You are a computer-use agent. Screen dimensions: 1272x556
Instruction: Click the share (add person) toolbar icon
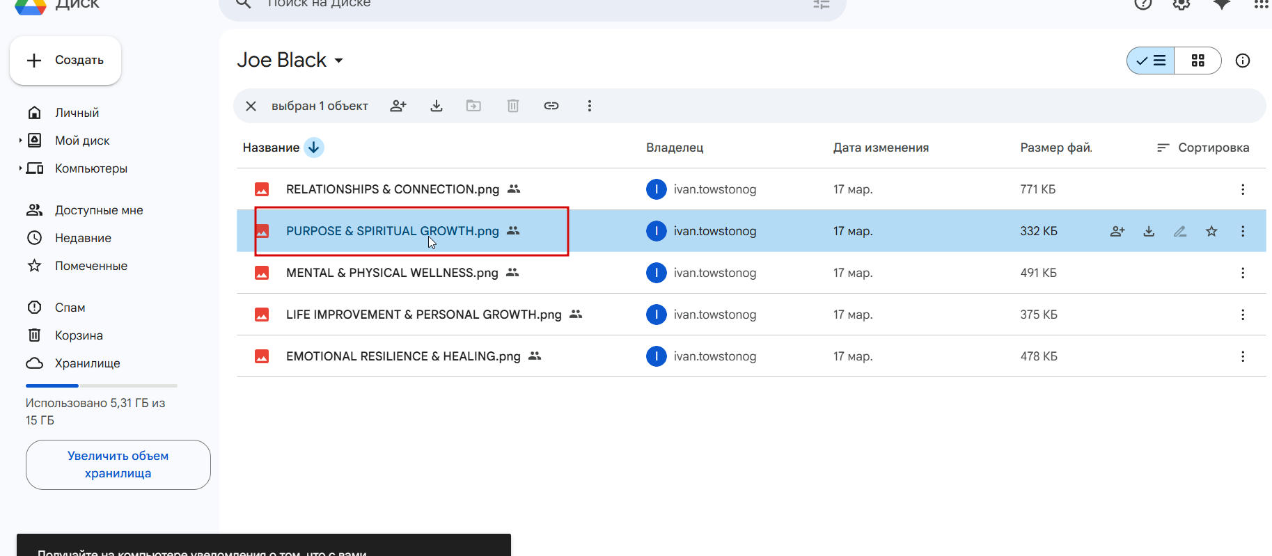(398, 106)
